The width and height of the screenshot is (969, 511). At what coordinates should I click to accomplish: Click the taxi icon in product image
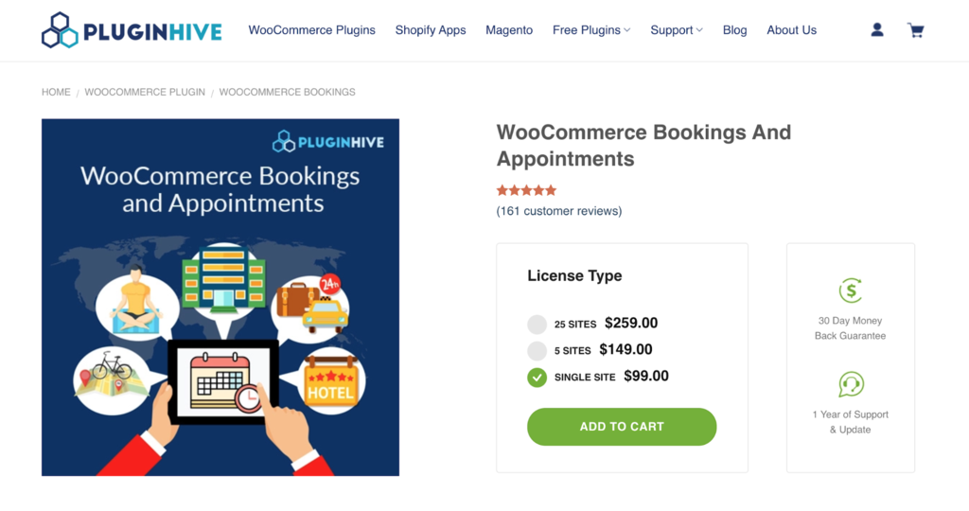click(x=325, y=314)
